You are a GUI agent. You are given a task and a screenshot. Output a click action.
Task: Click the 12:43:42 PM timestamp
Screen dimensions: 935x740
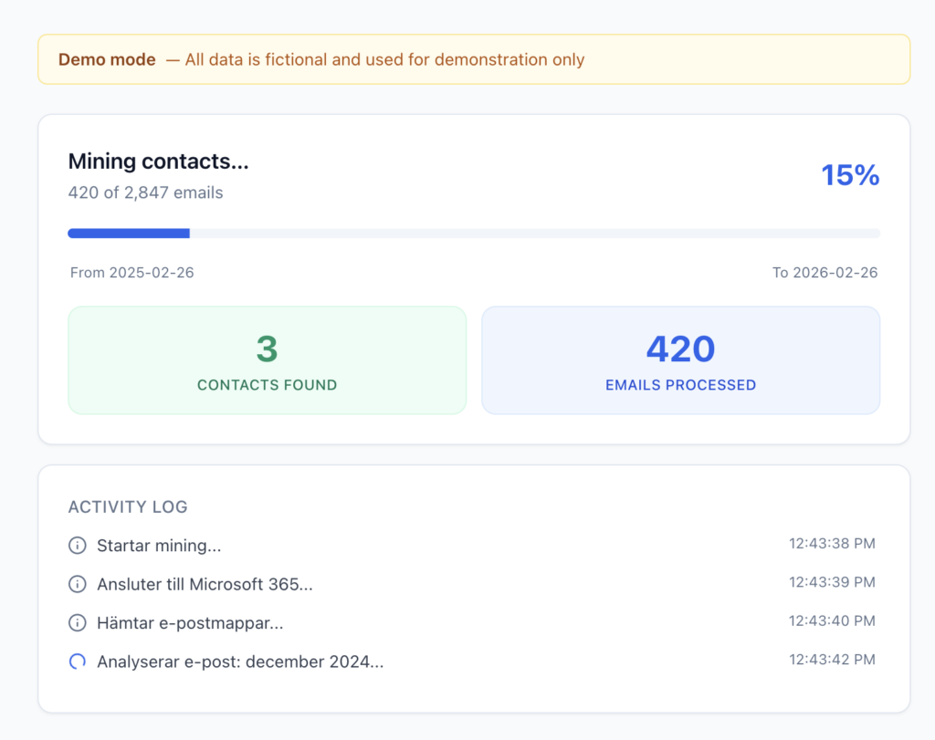tap(831, 660)
